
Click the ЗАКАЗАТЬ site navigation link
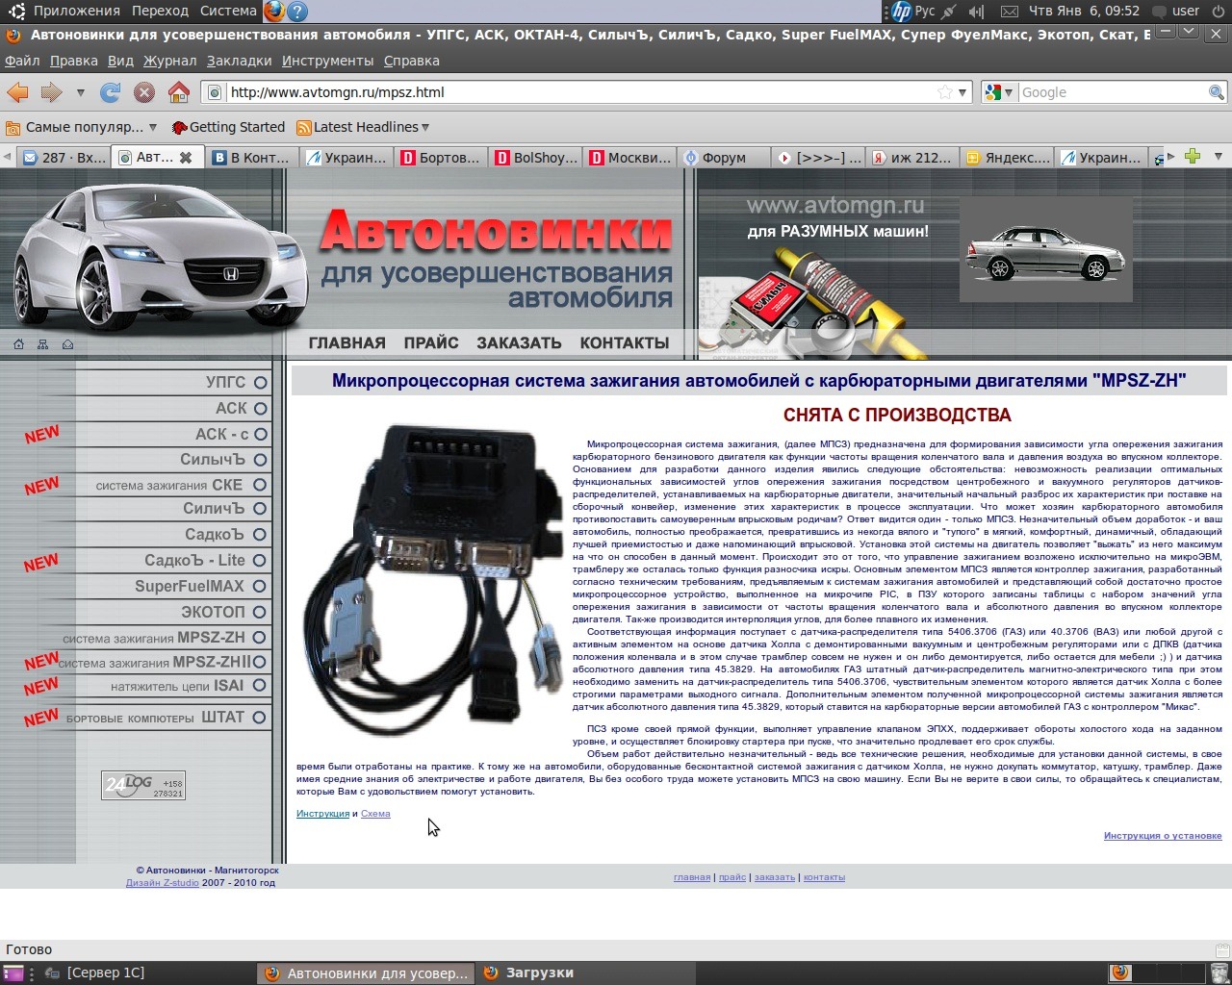[519, 343]
